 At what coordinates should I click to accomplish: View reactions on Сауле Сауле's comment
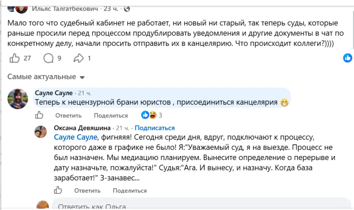tap(152, 115)
